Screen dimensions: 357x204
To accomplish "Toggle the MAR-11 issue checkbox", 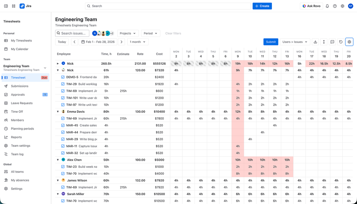I will pyautogui.click(x=63, y=146).
